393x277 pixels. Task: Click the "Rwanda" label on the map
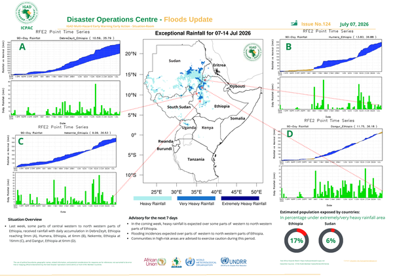point(166,141)
